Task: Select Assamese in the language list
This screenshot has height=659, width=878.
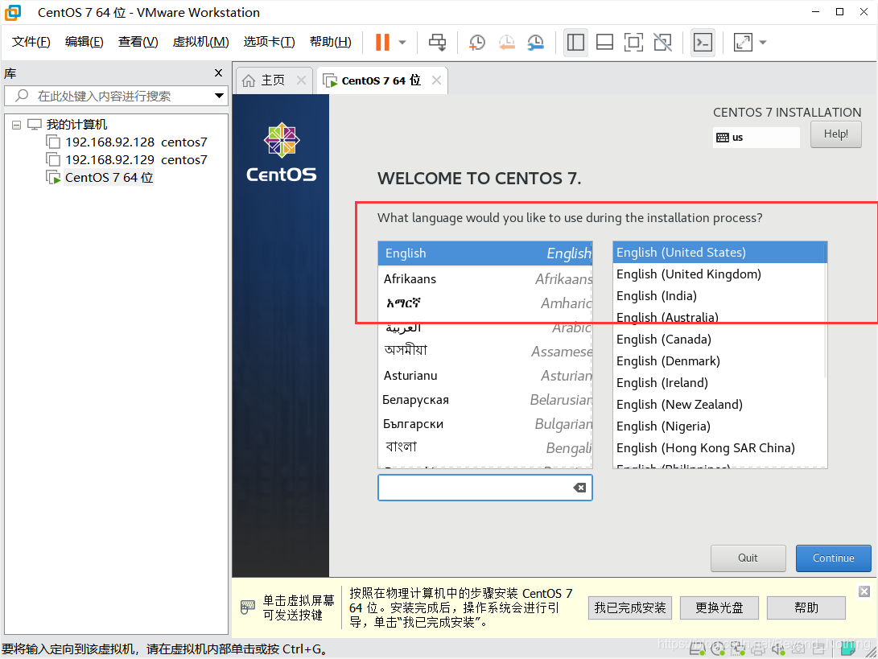Action: coord(485,351)
